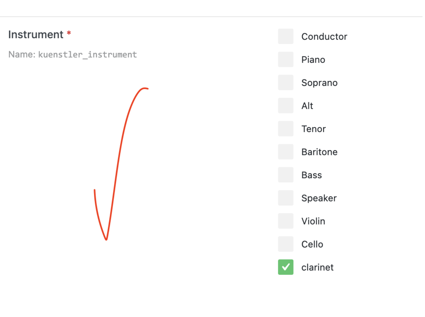Click the kuenstler_instrument field name text
425x317 pixels.
tap(87, 55)
